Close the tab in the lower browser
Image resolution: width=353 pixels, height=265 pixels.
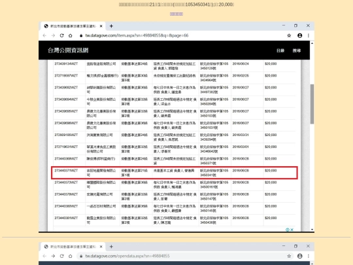pyautogui.click(x=101, y=247)
